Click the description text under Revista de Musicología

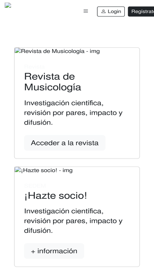click(x=74, y=113)
